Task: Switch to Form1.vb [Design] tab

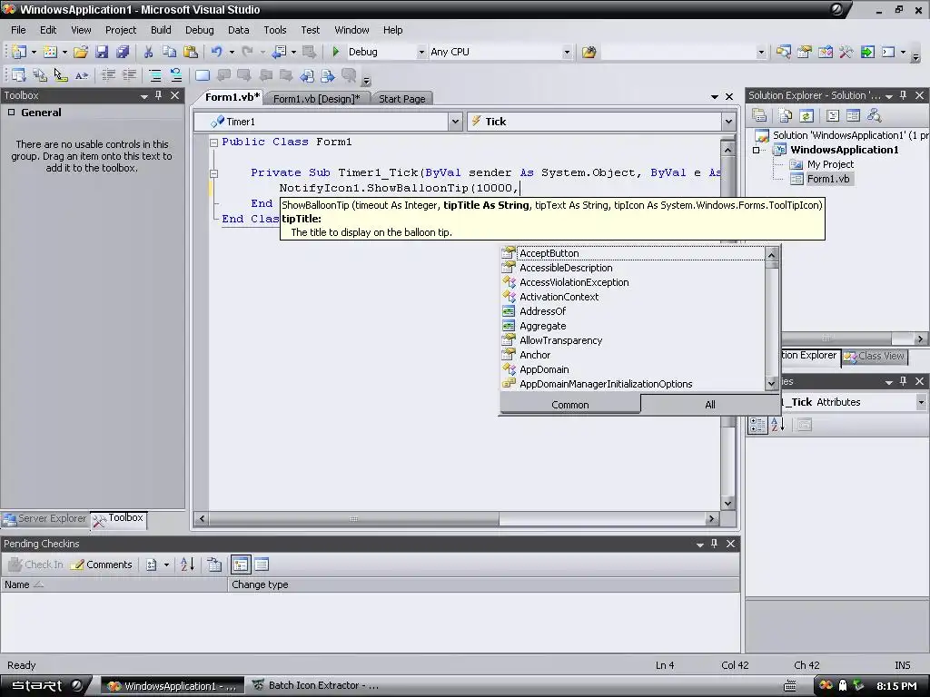Action: [x=316, y=98]
